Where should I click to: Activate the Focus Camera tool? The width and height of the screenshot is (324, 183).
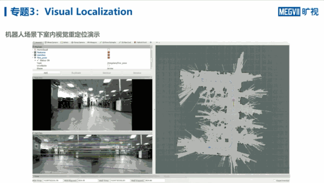coord(78,42)
